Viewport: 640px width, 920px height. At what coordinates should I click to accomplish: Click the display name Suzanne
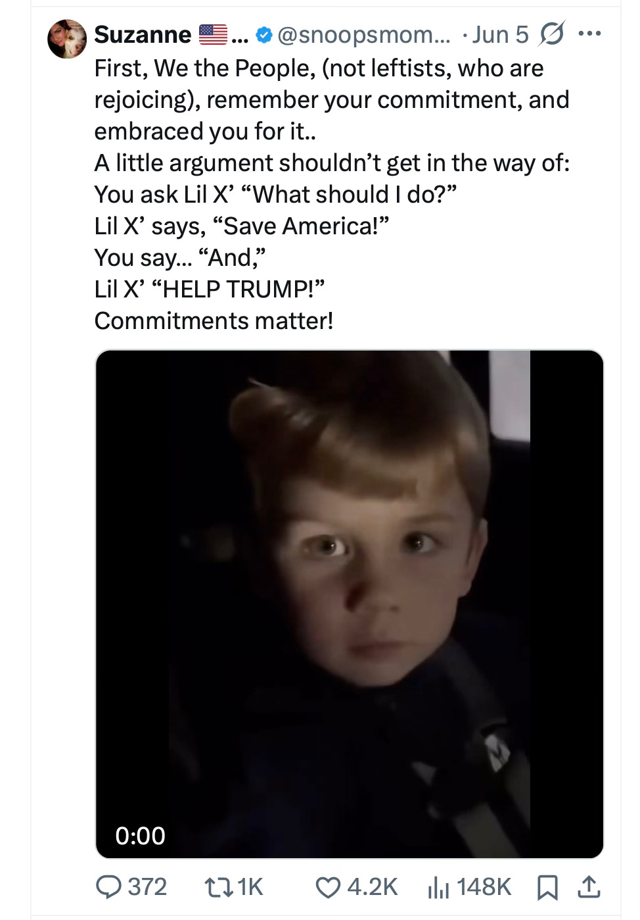click(x=143, y=34)
